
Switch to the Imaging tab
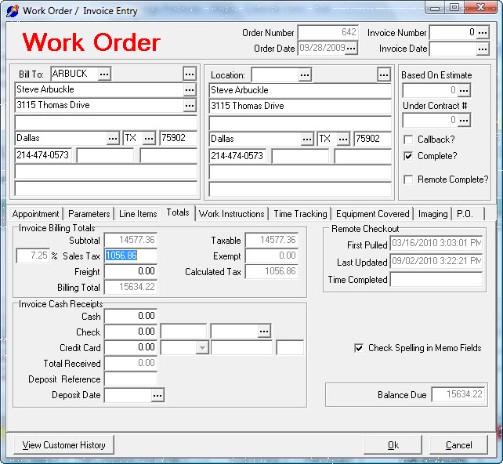pos(432,214)
